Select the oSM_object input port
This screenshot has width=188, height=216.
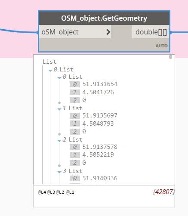coord(75,32)
